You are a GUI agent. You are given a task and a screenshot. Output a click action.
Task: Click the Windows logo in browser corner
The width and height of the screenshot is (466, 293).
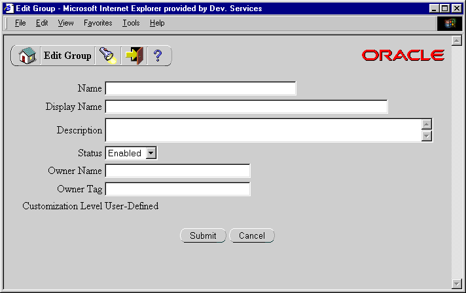click(x=450, y=23)
